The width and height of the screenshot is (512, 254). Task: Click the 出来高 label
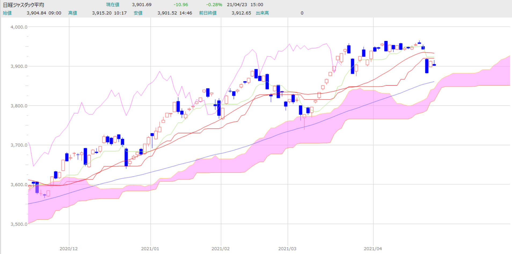coord(262,13)
